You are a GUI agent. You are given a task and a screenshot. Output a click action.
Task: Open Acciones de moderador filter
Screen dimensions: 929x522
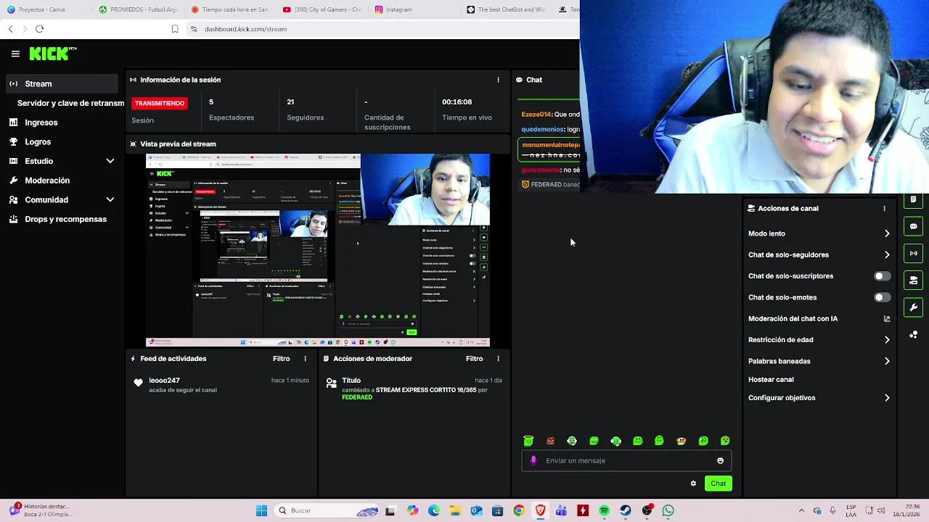coord(474,359)
